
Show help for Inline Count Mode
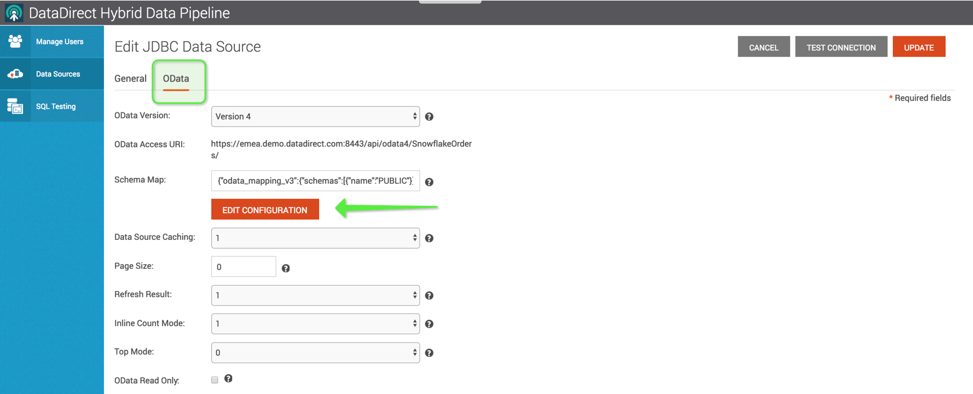pyautogui.click(x=429, y=324)
